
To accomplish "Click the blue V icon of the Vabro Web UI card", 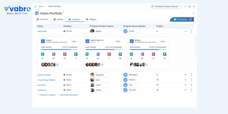I will [x=87, y=41].
